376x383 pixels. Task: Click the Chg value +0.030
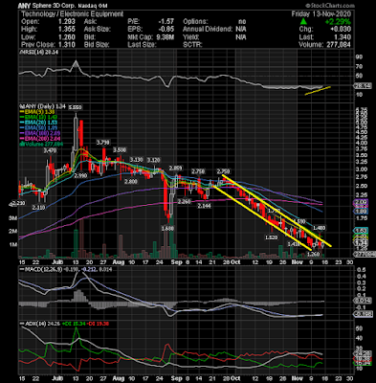click(340, 30)
